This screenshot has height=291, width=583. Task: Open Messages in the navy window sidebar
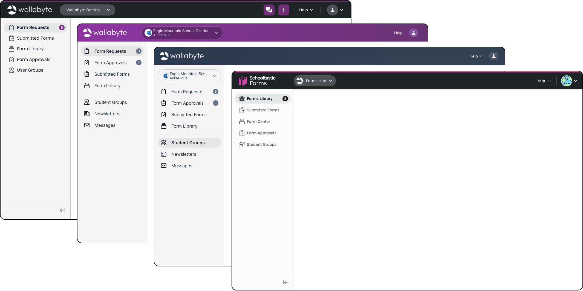click(181, 166)
